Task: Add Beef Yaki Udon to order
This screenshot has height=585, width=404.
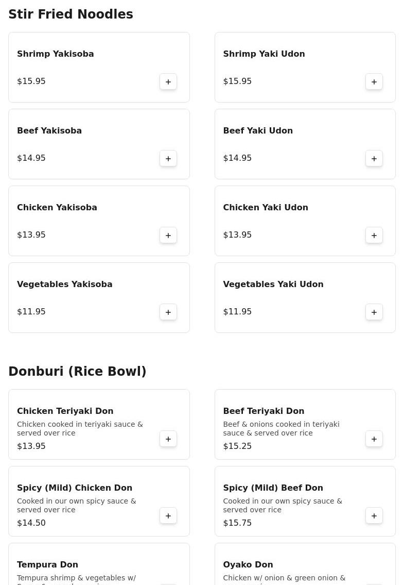Action: click(374, 159)
